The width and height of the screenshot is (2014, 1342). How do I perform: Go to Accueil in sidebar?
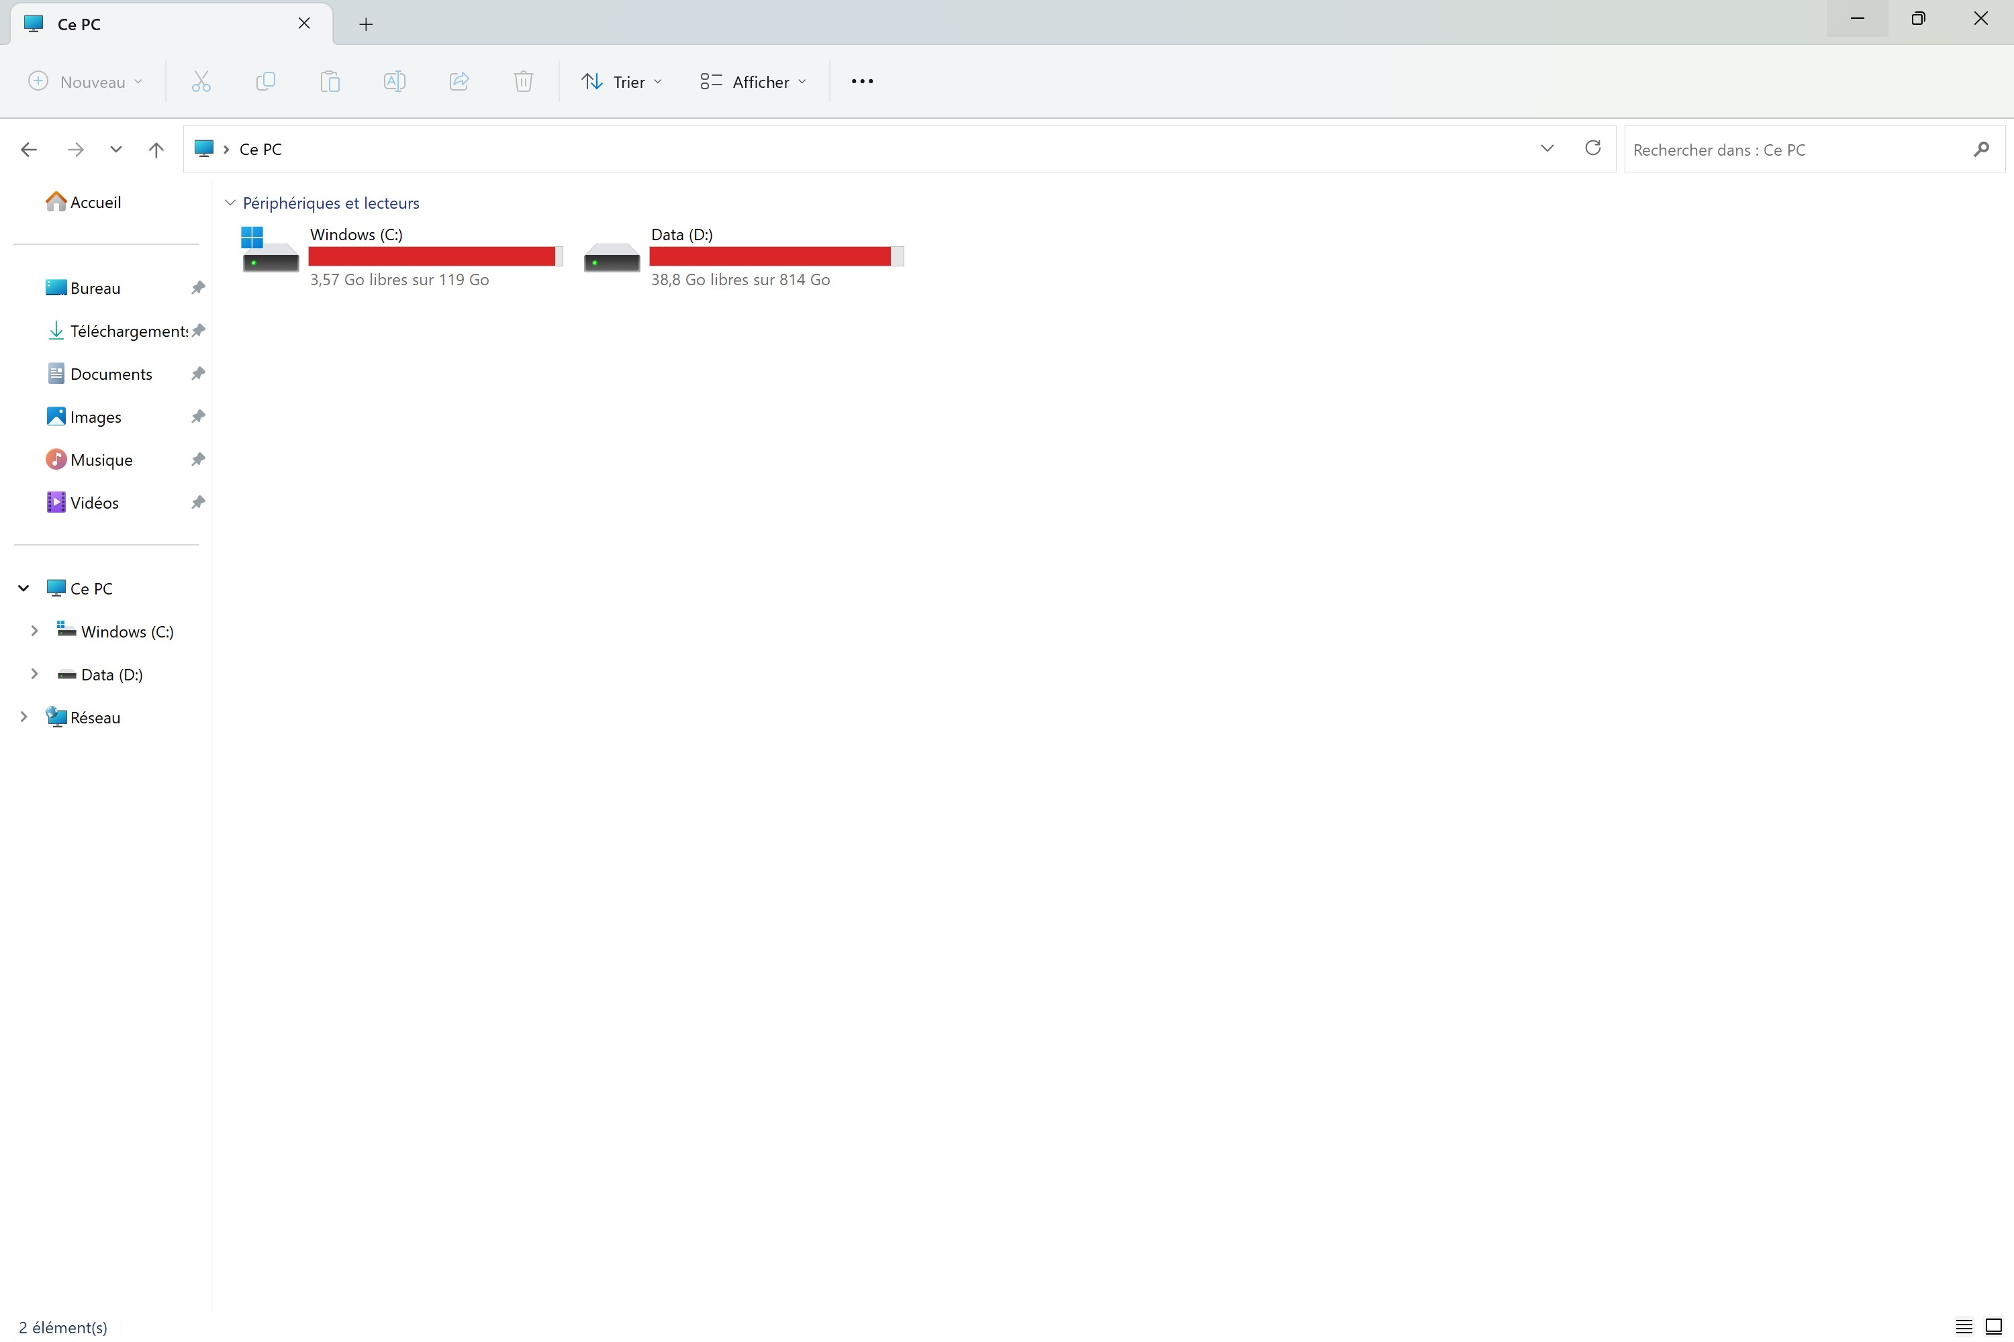pyautogui.click(x=95, y=202)
